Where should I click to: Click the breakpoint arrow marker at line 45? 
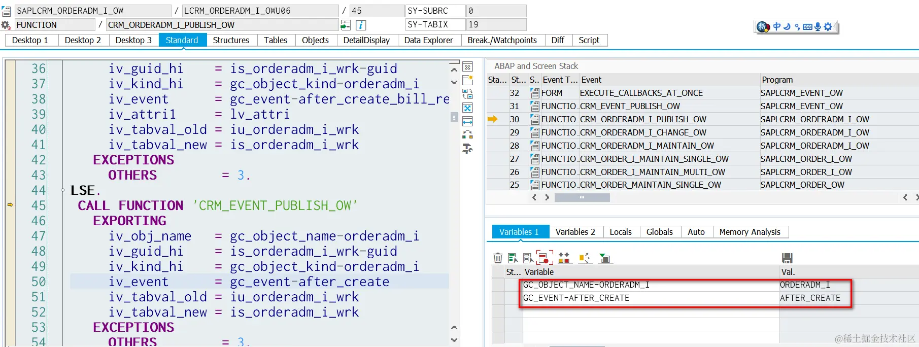click(x=10, y=205)
